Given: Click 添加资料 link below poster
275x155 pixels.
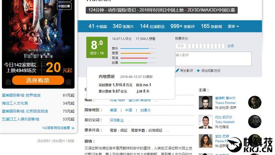Looking at the screenshot, I should 44,141.
